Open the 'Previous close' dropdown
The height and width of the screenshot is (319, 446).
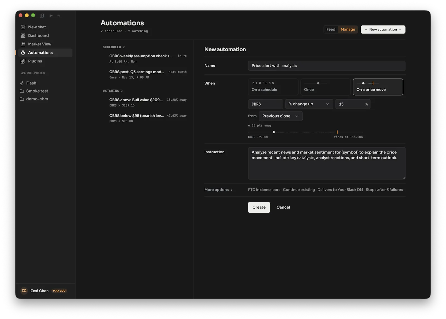click(x=281, y=116)
